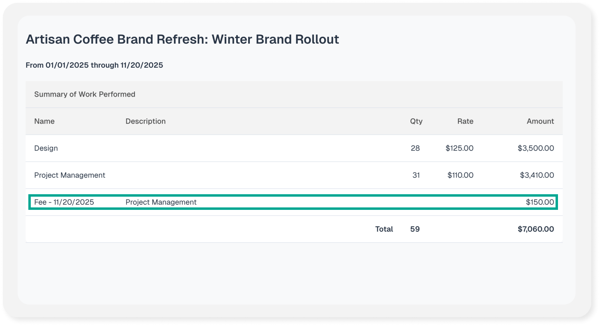
Task: Click the Rate column header
Action: pos(465,121)
